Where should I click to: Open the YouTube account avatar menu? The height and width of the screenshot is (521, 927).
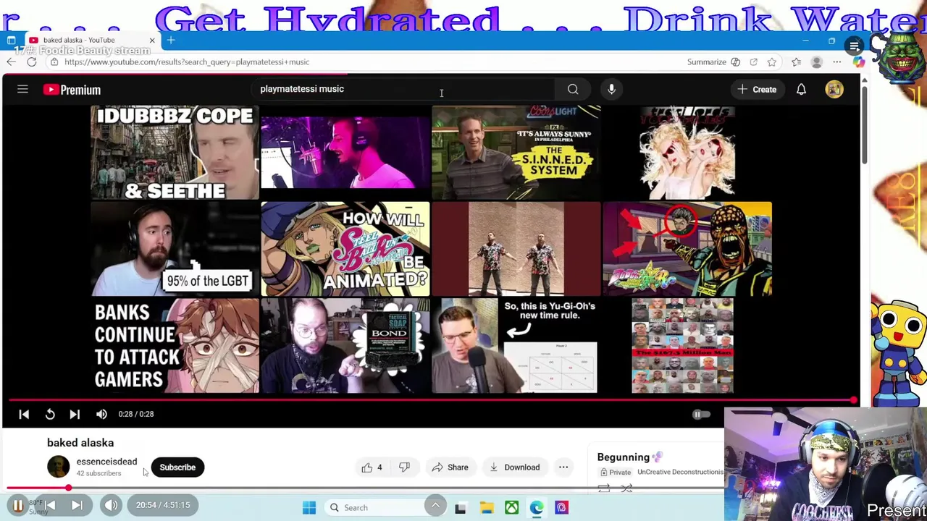point(834,89)
